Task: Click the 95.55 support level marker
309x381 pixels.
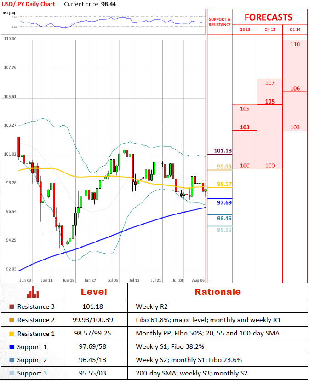Action: tap(224, 230)
